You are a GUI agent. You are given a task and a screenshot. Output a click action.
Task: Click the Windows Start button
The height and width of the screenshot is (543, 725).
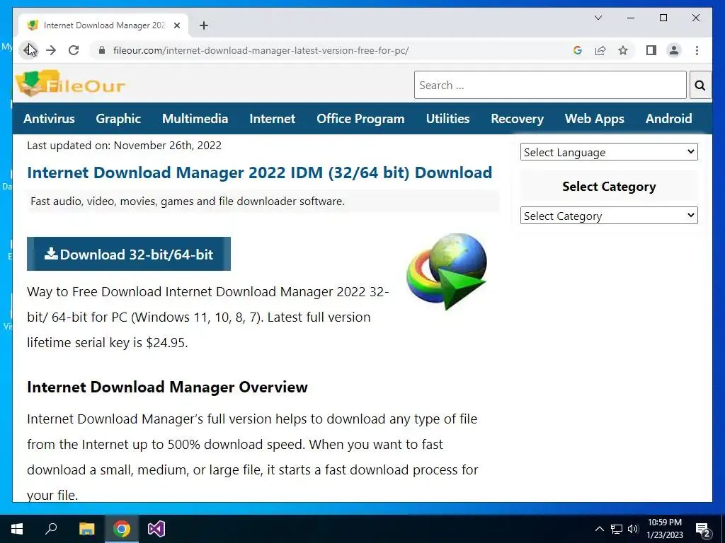click(17, 529)
